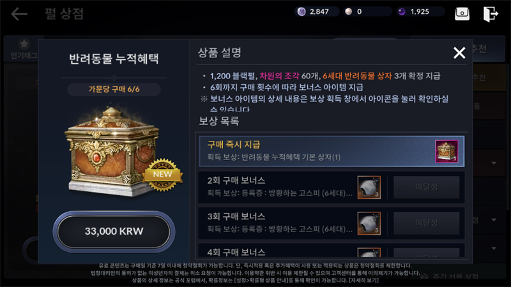This screenshot has height=287, width=511.
Task: Open the inventory box icon in top bar
Action: [x=462, y=13]
